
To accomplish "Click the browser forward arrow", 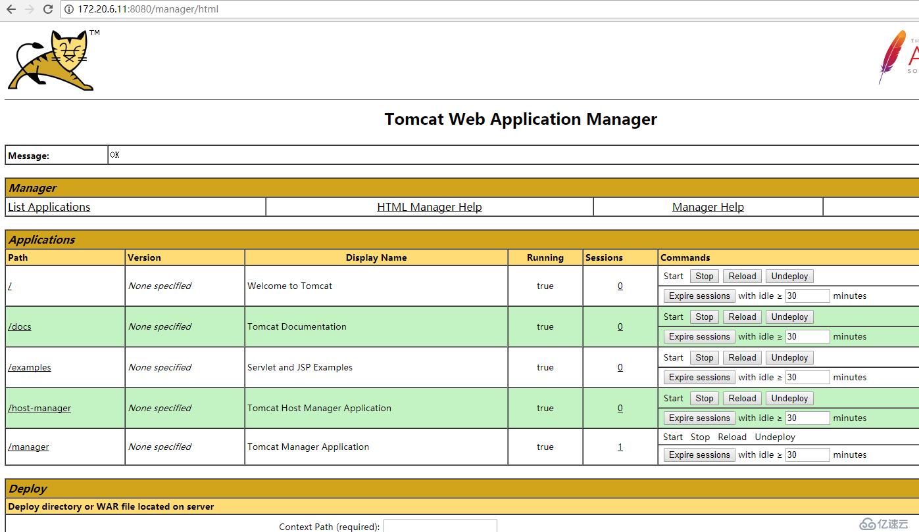I will 29,9.
